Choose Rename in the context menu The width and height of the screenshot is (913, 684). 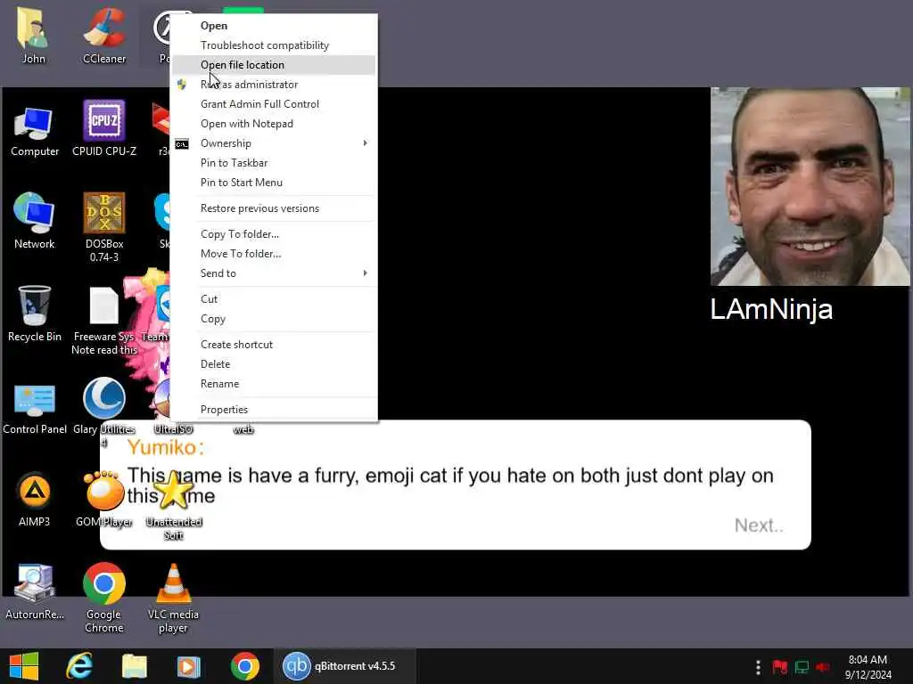coord(274,383)
